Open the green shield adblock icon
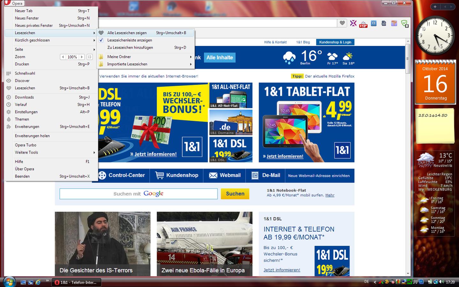Screen dimensions: 459x287 pos(404,23)
